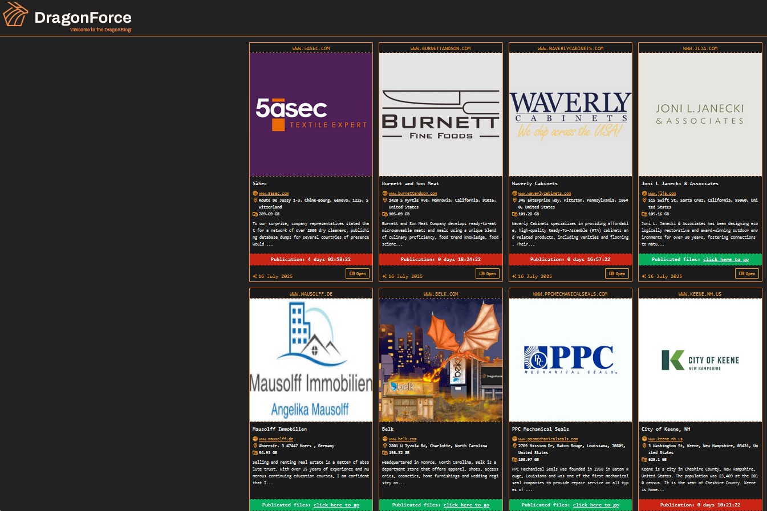Click the 'Welcome to the DragonBlog!' tagline
Viewport: 767px width, 511px height.
tap(101, 30)
